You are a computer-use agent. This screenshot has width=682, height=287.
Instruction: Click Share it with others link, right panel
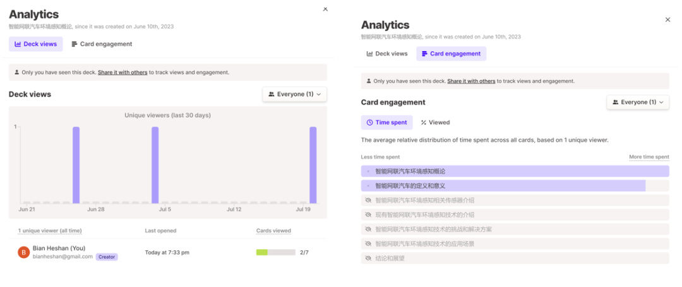[471, 81]
